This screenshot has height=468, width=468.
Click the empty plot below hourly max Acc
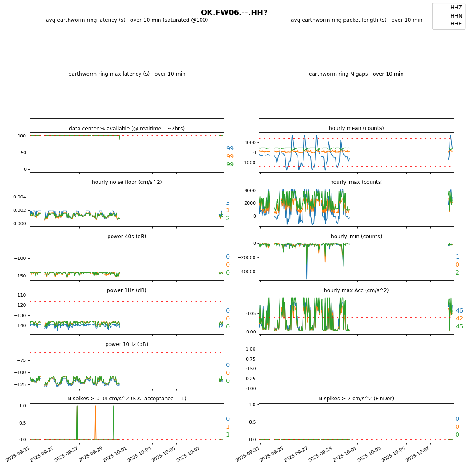356,369
